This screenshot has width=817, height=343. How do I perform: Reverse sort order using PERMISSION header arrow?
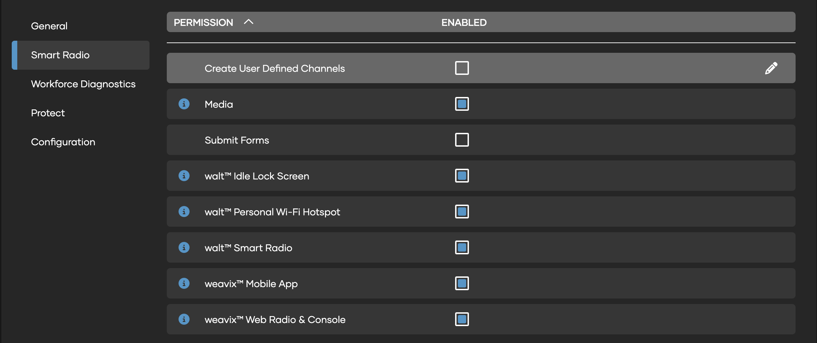coord(249,22)
